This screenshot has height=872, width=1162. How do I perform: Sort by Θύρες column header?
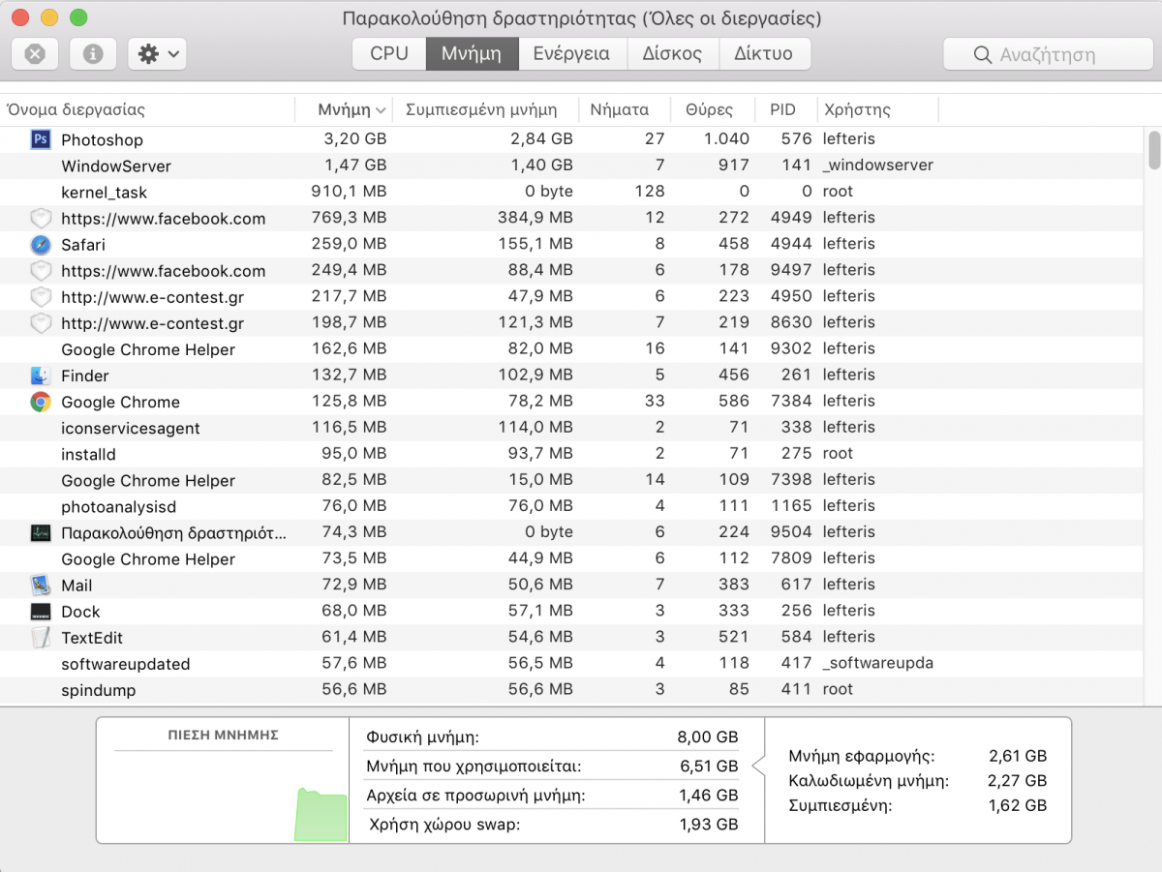714,109
